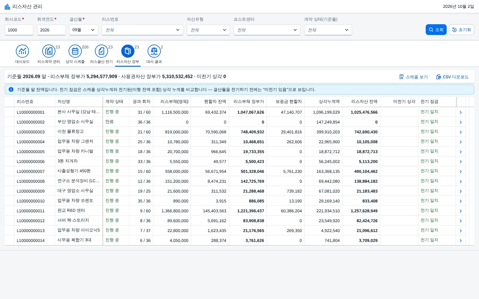The height and width of the screenshot is (299, 479).
Task: Open row details arrow for L10000000001
Action: 461,112
